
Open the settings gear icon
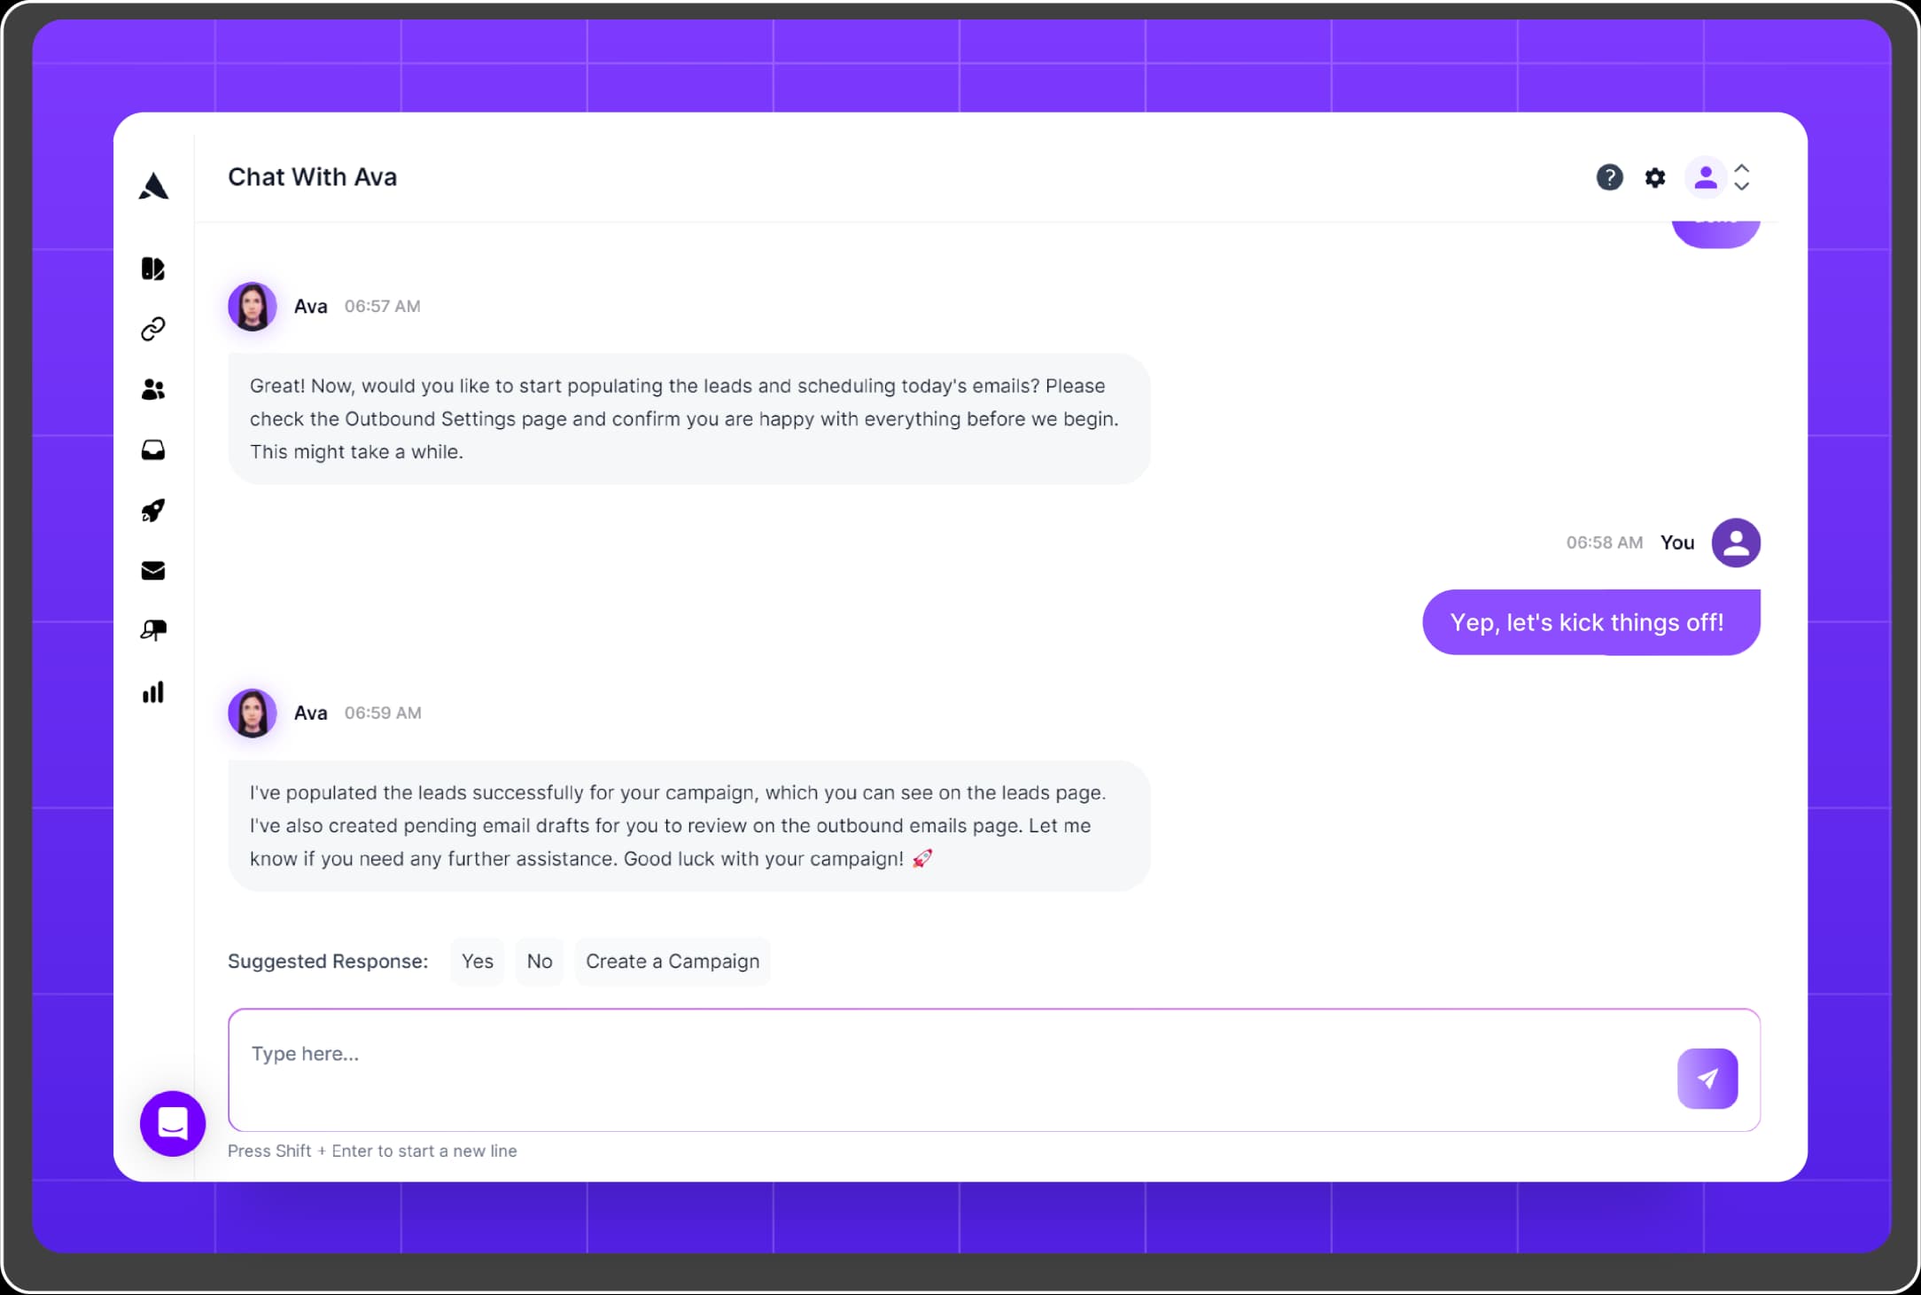click(1655, 177)
